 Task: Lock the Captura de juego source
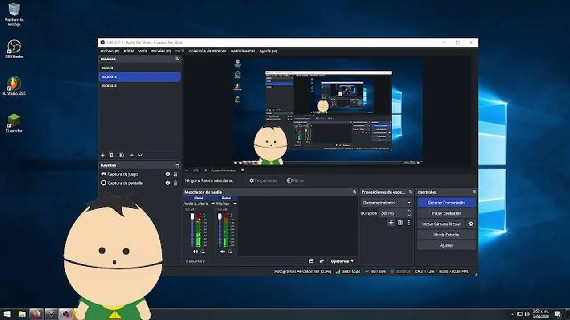pos(175,174)
